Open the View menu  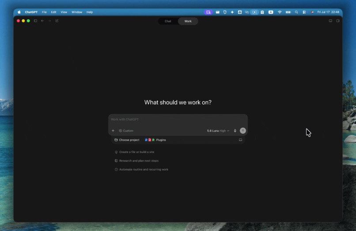64,12
